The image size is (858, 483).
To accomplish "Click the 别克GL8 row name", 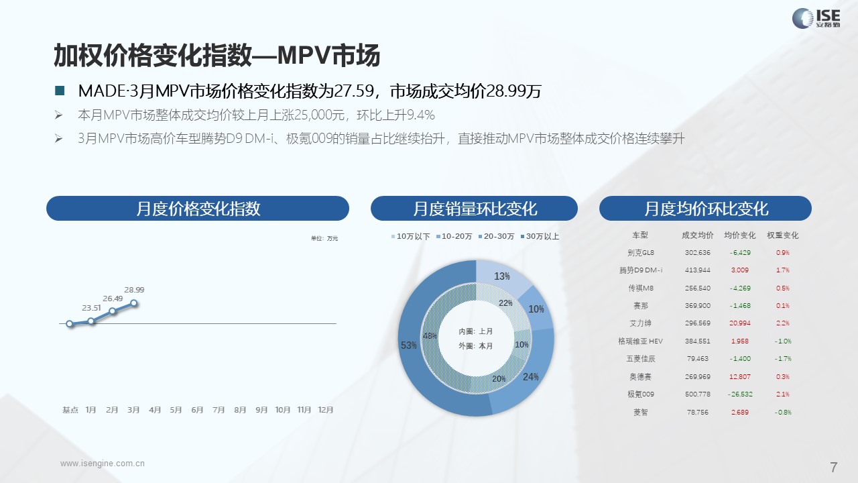I will [x=640, y=253].
